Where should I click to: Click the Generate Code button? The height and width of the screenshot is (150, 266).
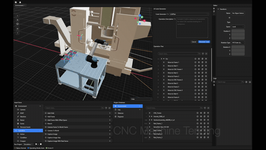204,42
